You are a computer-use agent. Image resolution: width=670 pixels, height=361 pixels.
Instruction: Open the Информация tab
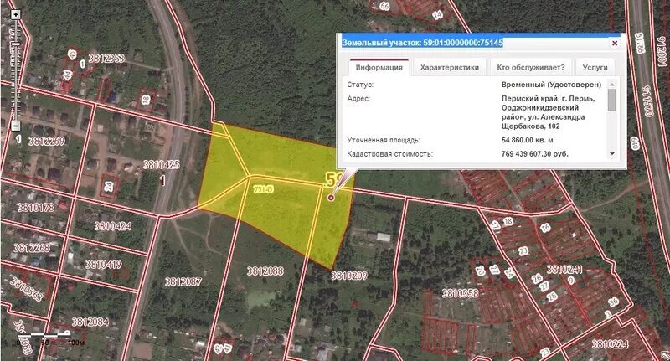coord(379,68)
